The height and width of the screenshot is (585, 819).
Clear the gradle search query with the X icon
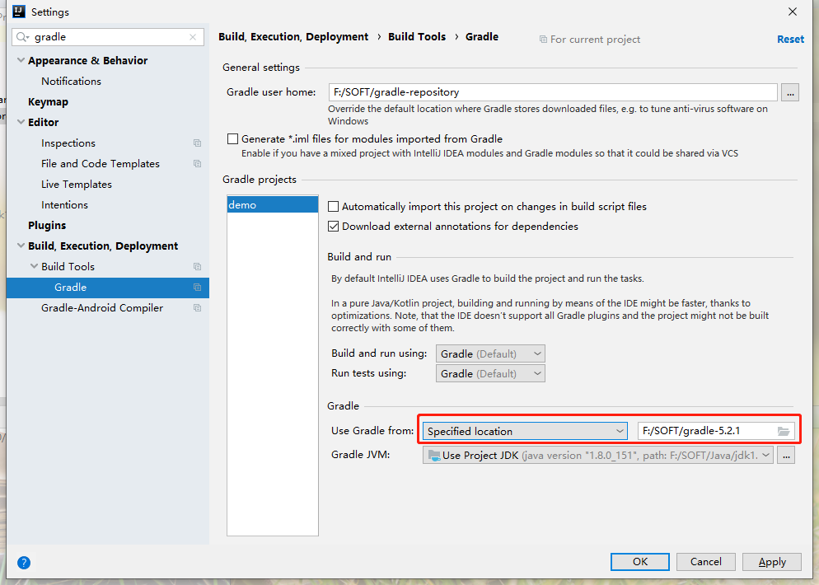click(191, 36)
